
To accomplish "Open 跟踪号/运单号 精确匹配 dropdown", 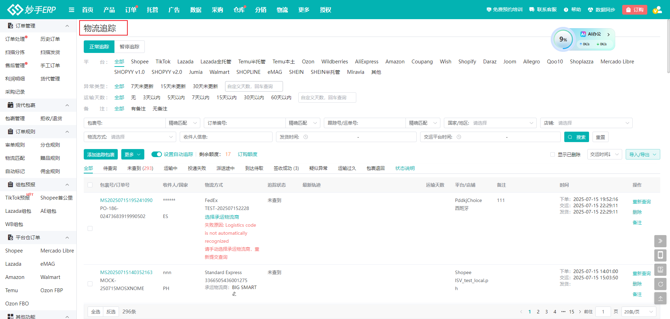I will [x=423, y=123].
